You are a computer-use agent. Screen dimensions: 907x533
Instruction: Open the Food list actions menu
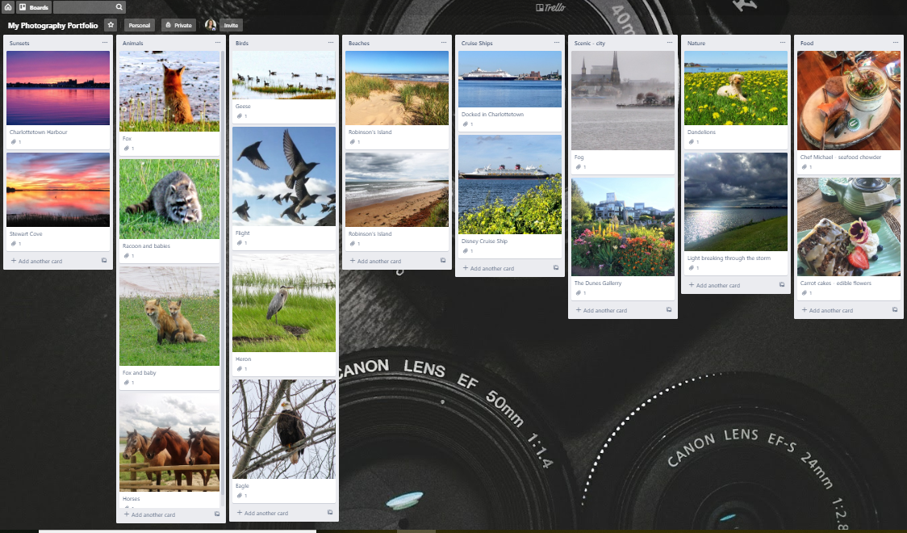pos(896,43)
